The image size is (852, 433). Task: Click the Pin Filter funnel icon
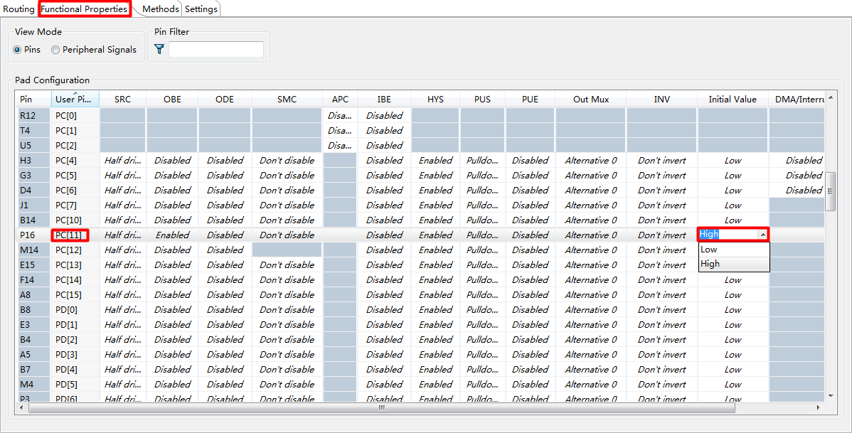[159, 50]
